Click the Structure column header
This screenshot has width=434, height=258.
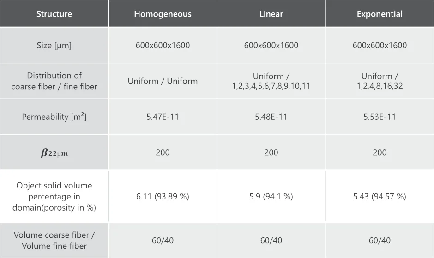[x=54, y=14]
